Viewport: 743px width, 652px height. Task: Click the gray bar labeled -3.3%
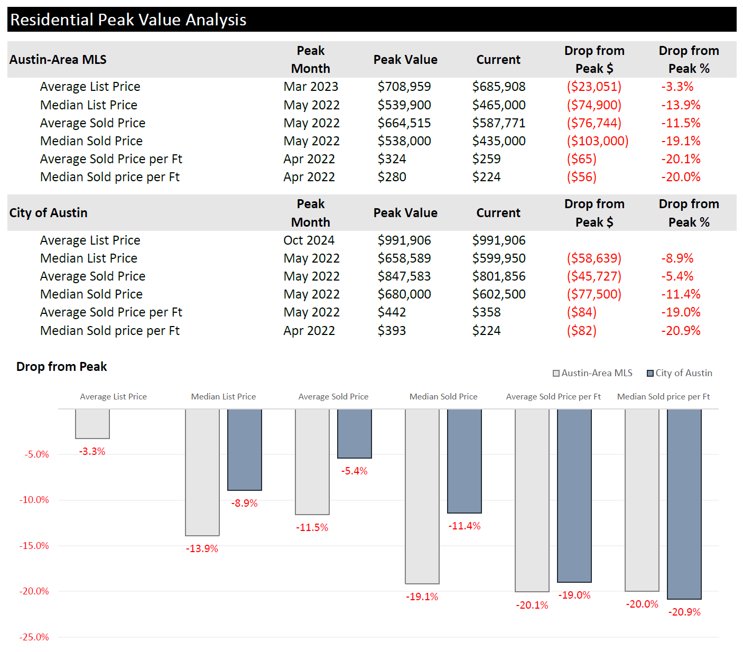tap(92, 424)
